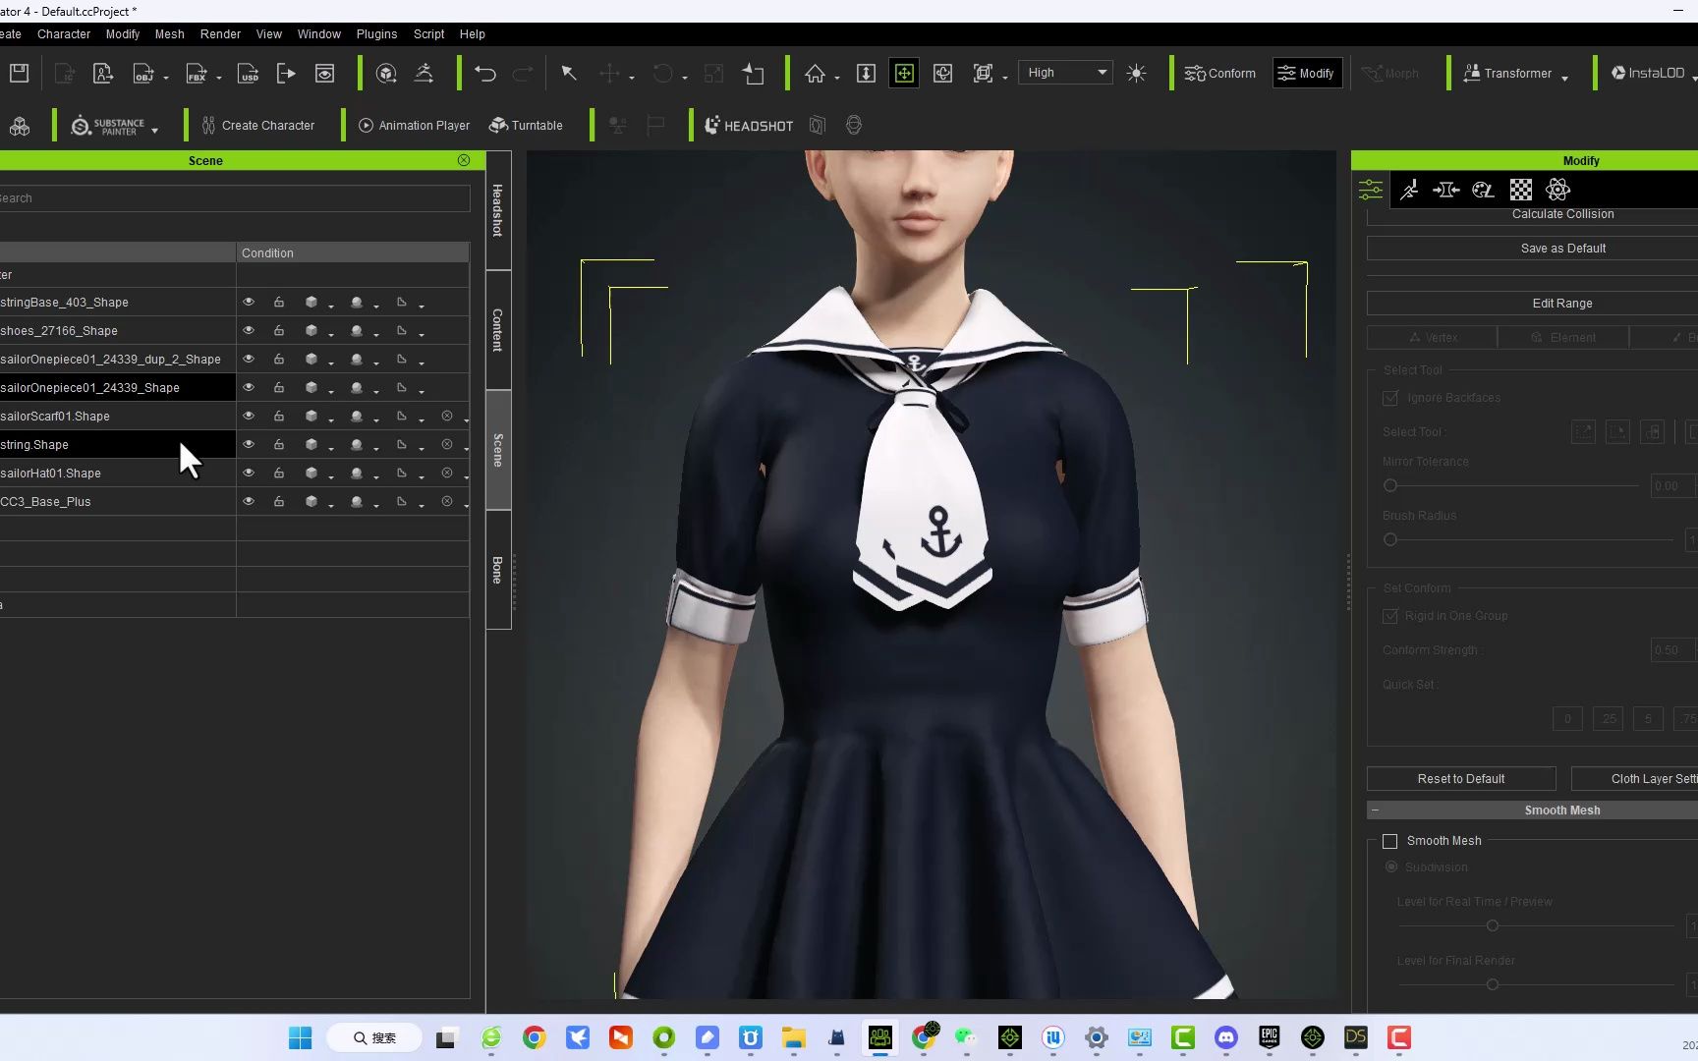Launch Turntable view
The width and height of the screenshot is (1698, 1061).
527,125
